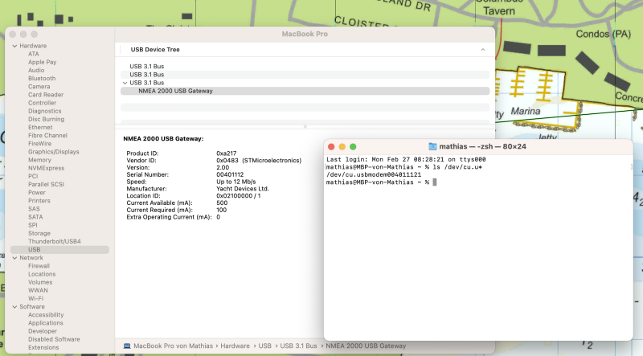Select SAS in sidebar
This screenshot has width=643, height=356.
pyautogui.click(x=34, y=209)
